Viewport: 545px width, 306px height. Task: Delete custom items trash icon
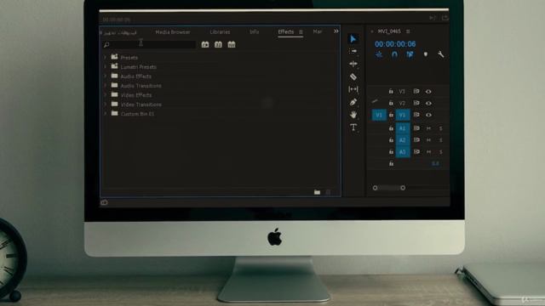click(x=328, y=192)
